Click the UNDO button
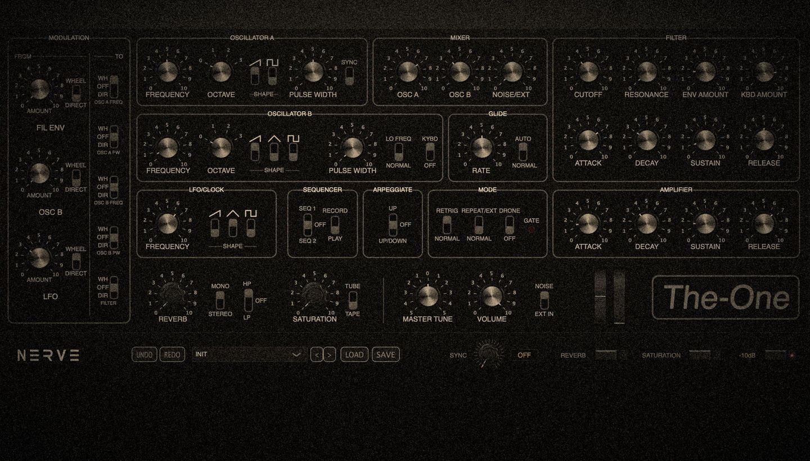 [x=145, y=355]
